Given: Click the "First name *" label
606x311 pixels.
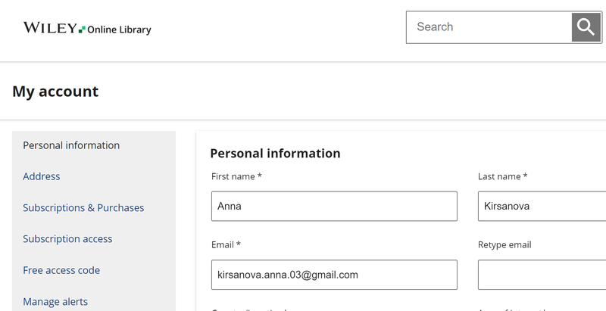Looking at the screenshot, I should (x=236, y=176).
